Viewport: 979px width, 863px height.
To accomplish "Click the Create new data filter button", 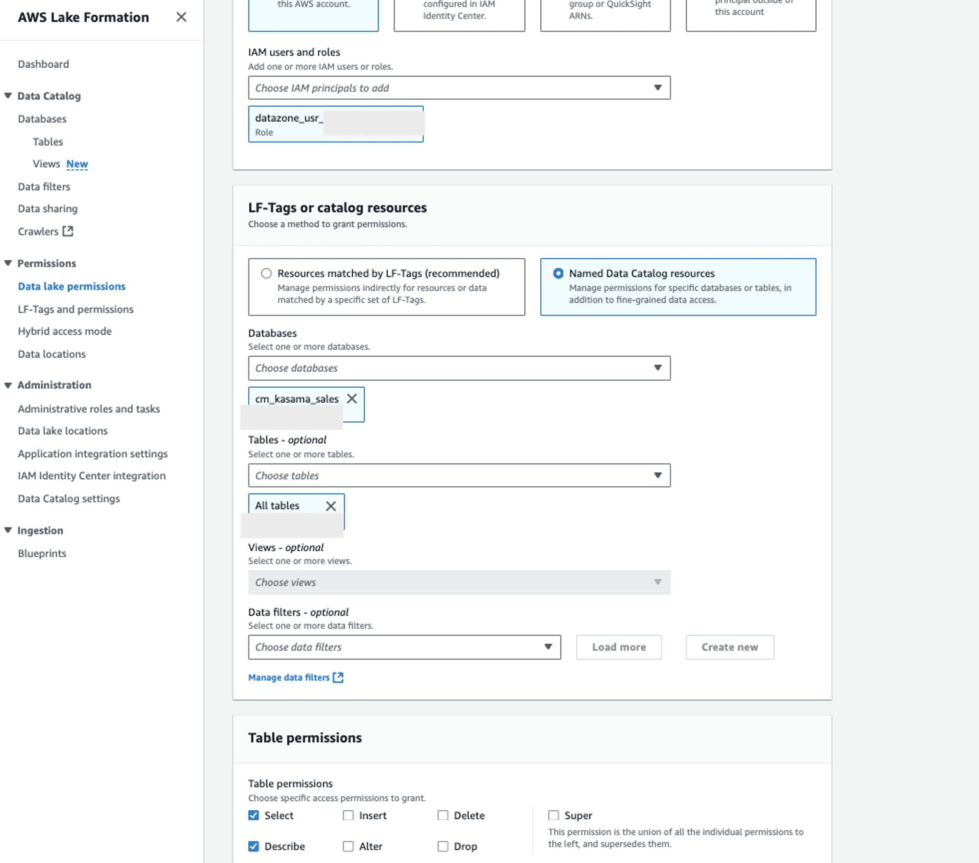I will (729, 647).
